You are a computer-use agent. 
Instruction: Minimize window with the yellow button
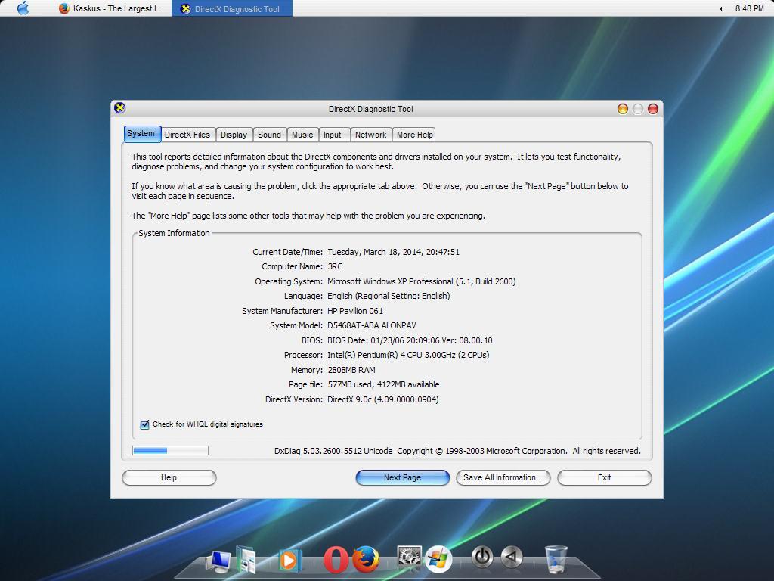click(x=623, y=109)
